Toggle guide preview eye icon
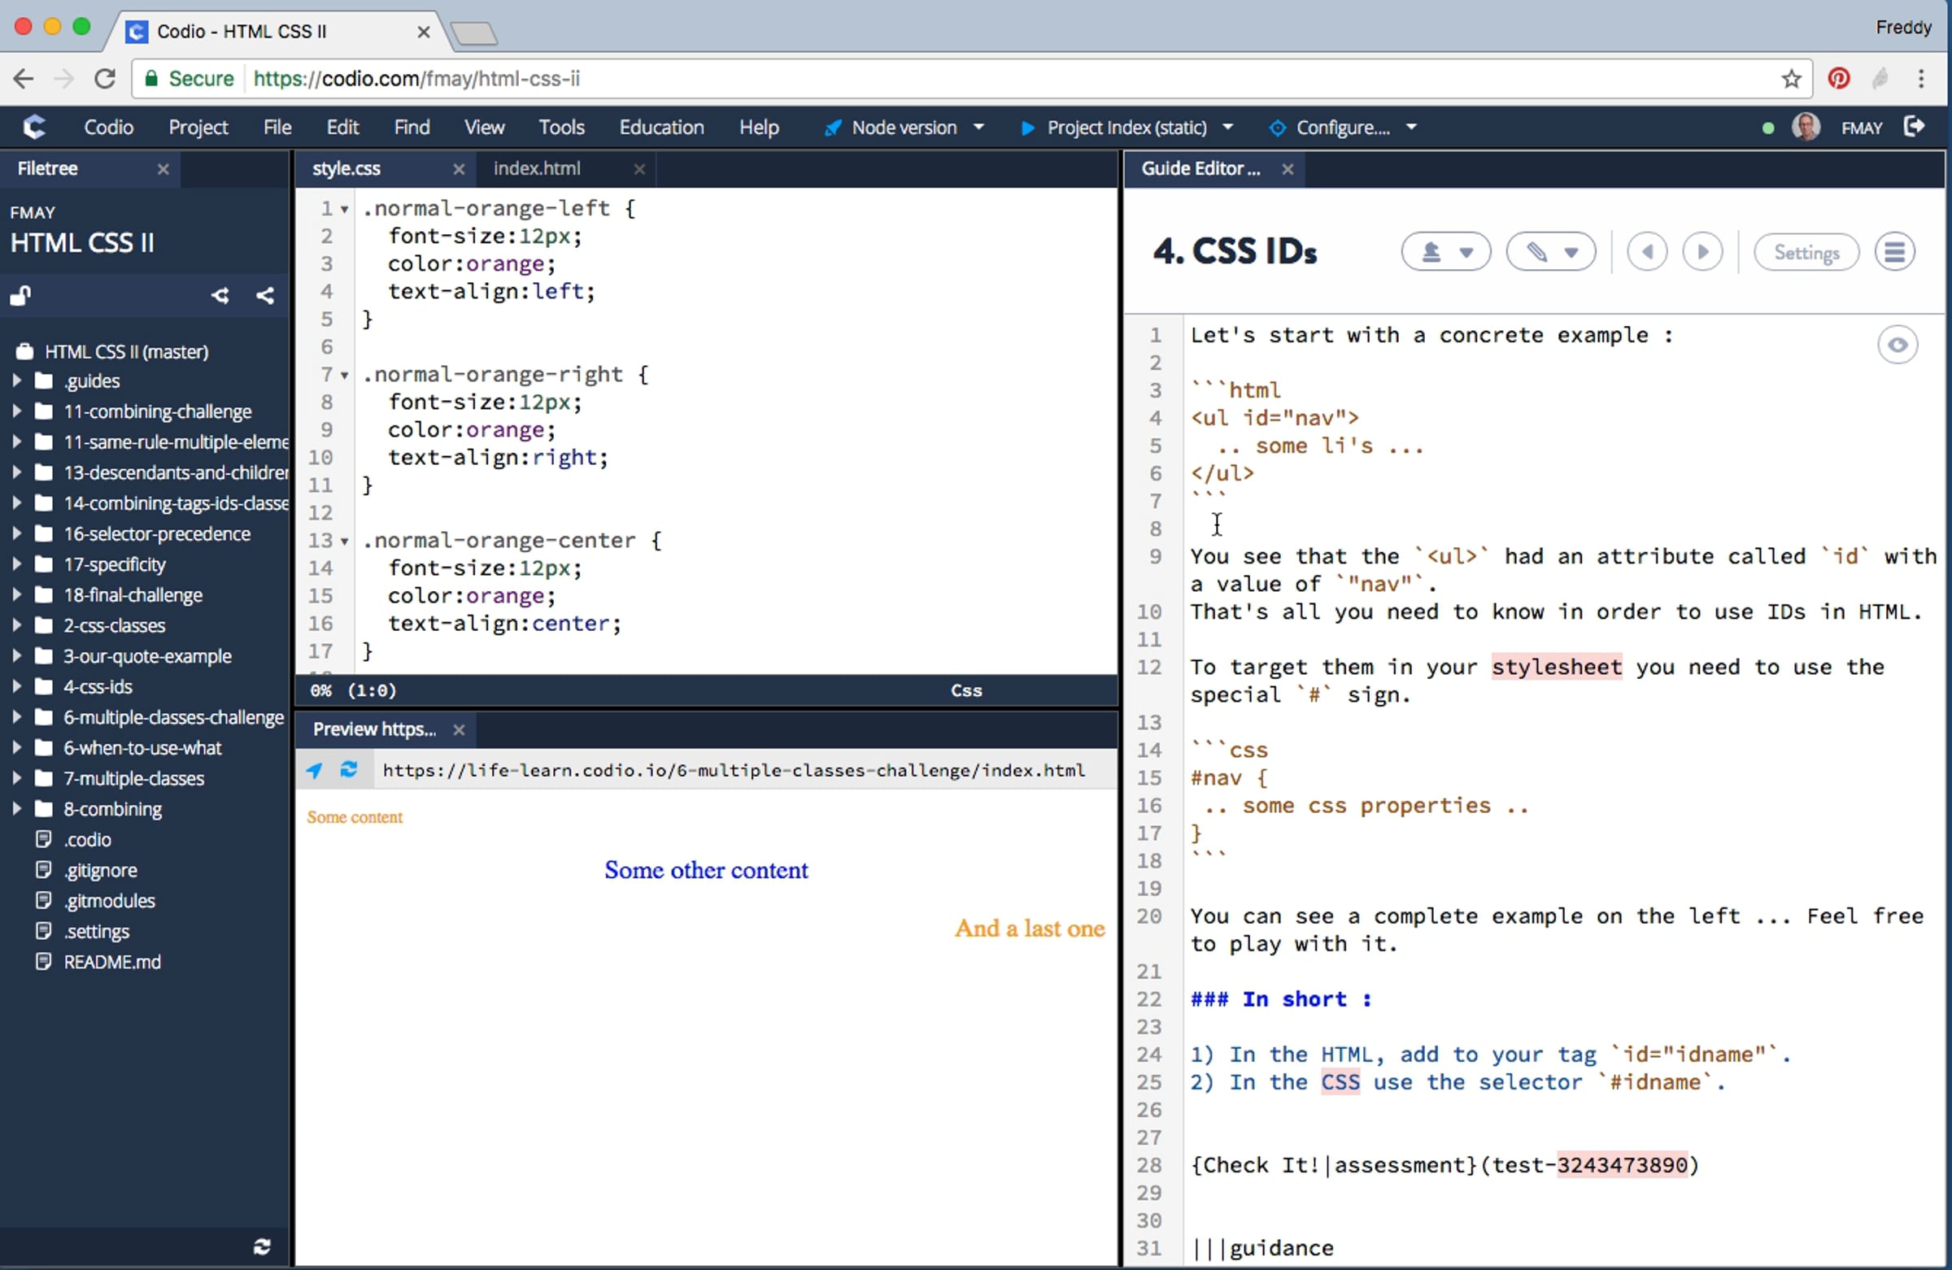The height and width of the screenshot is (1270, 1952). tap(1897, 345)
